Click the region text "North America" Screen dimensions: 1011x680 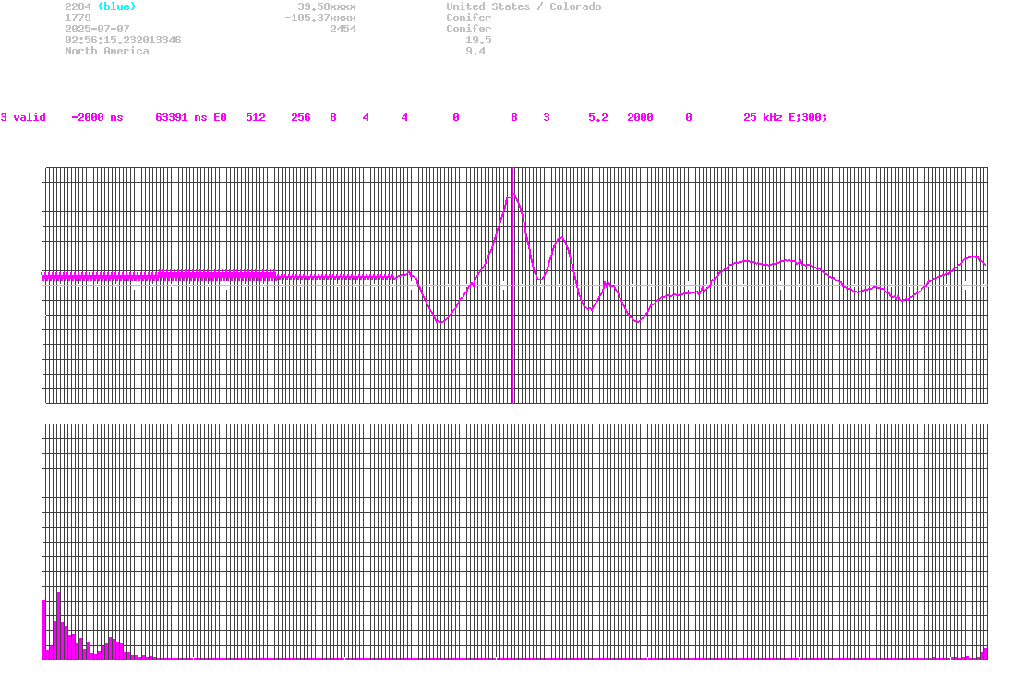[x=107, y=51]
